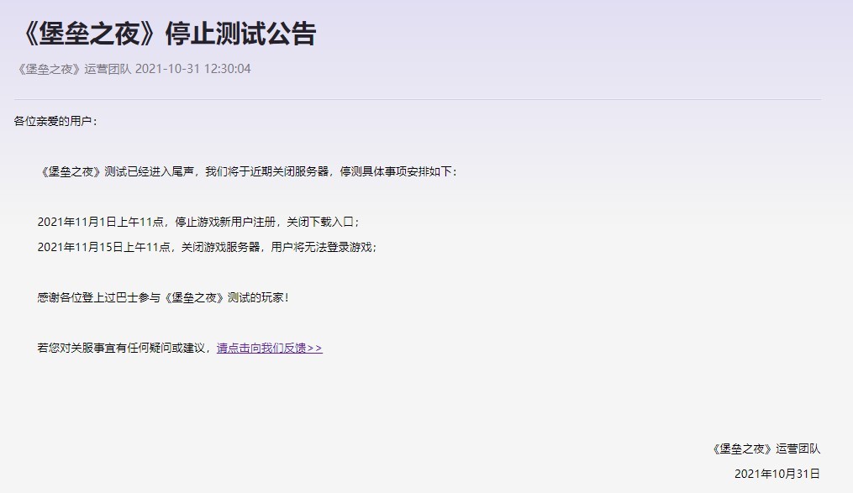Click the phrase 关闭下载入口
Screen dimensions: 853x493
[322, 222]
